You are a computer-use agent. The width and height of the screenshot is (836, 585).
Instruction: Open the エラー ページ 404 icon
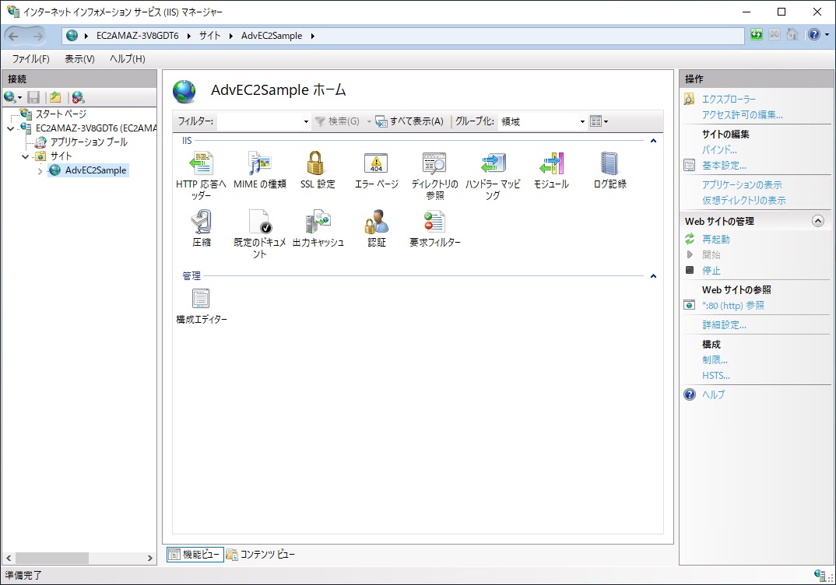coord(376,163)
